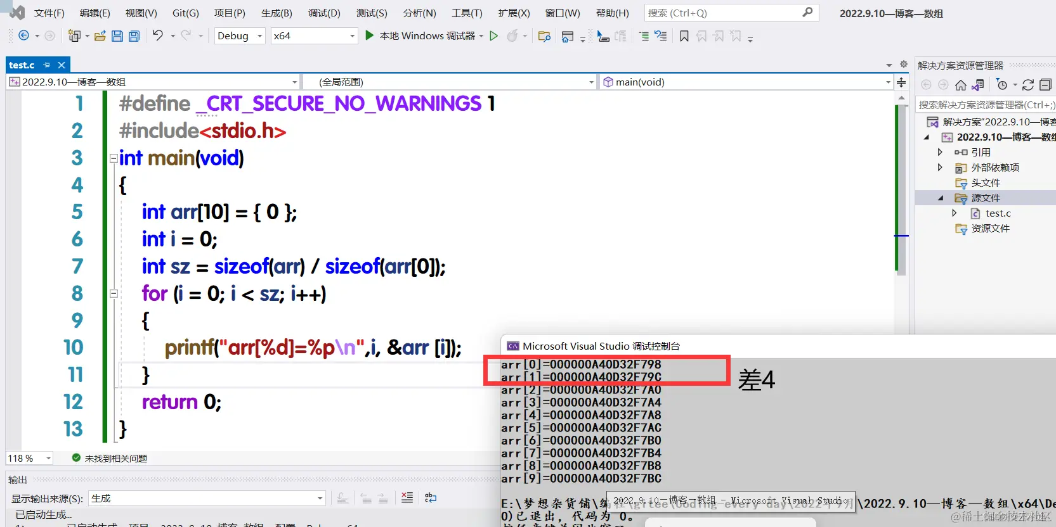This screenshot has height=527, width=1056.
Task: Close the test.c editor tab
Action: pos(62,65)
